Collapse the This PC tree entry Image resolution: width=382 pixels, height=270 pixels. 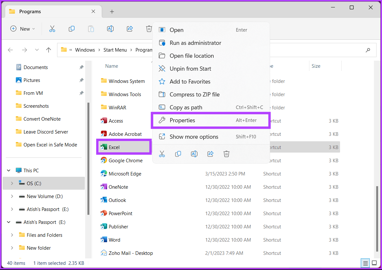tap(8, 170)
